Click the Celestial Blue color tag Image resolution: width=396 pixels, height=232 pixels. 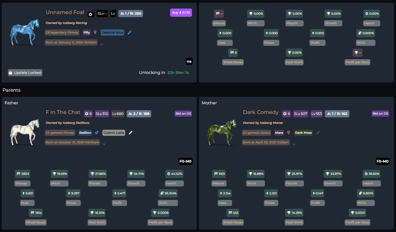[x=112, y=32]
